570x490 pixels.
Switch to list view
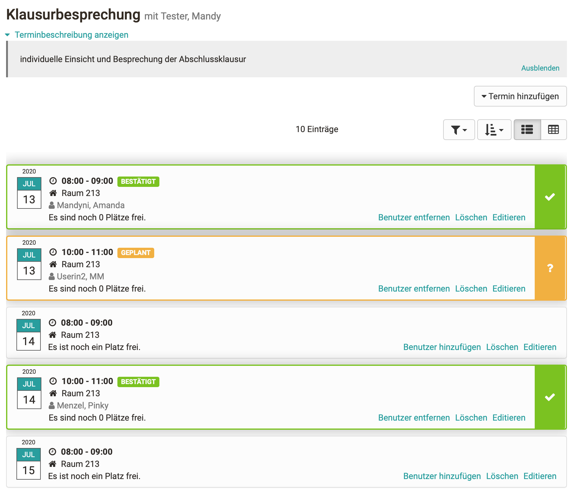click(x=527, y=130)
